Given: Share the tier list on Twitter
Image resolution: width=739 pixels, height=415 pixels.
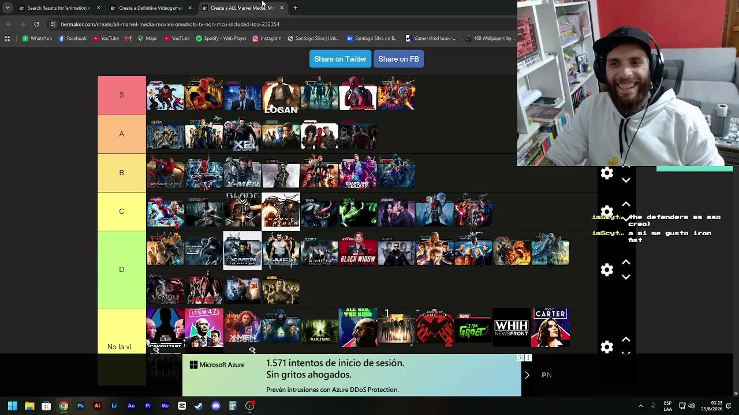Looking at the screenshot, I should 340,59.
